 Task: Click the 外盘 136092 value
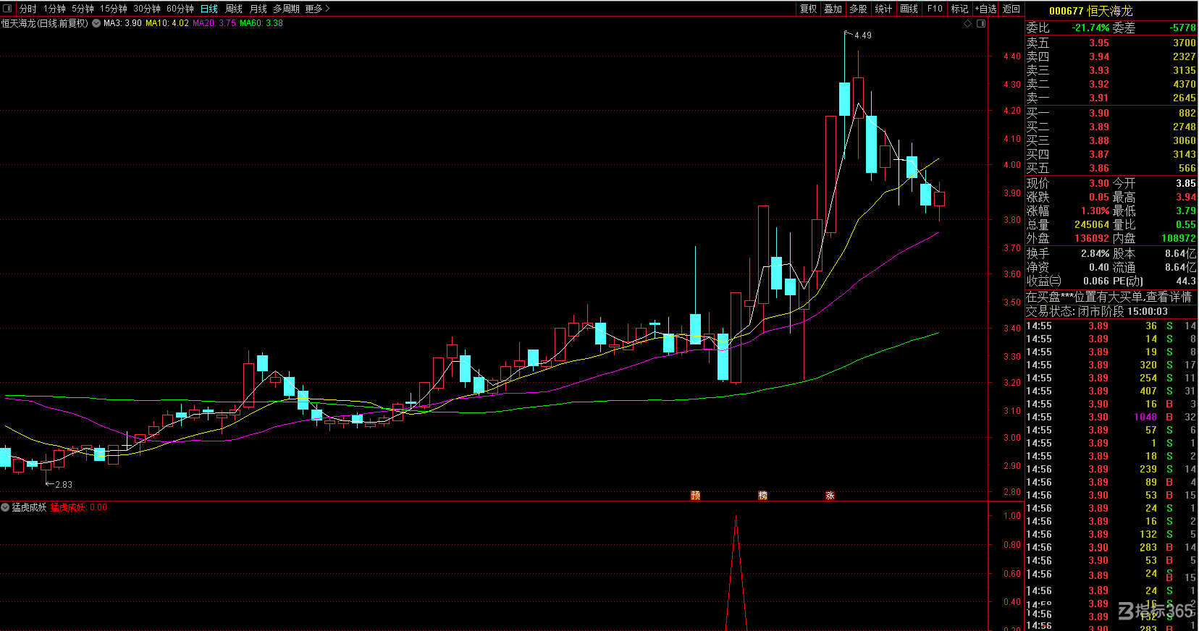pyautogui.click(x=1092, y=238)
